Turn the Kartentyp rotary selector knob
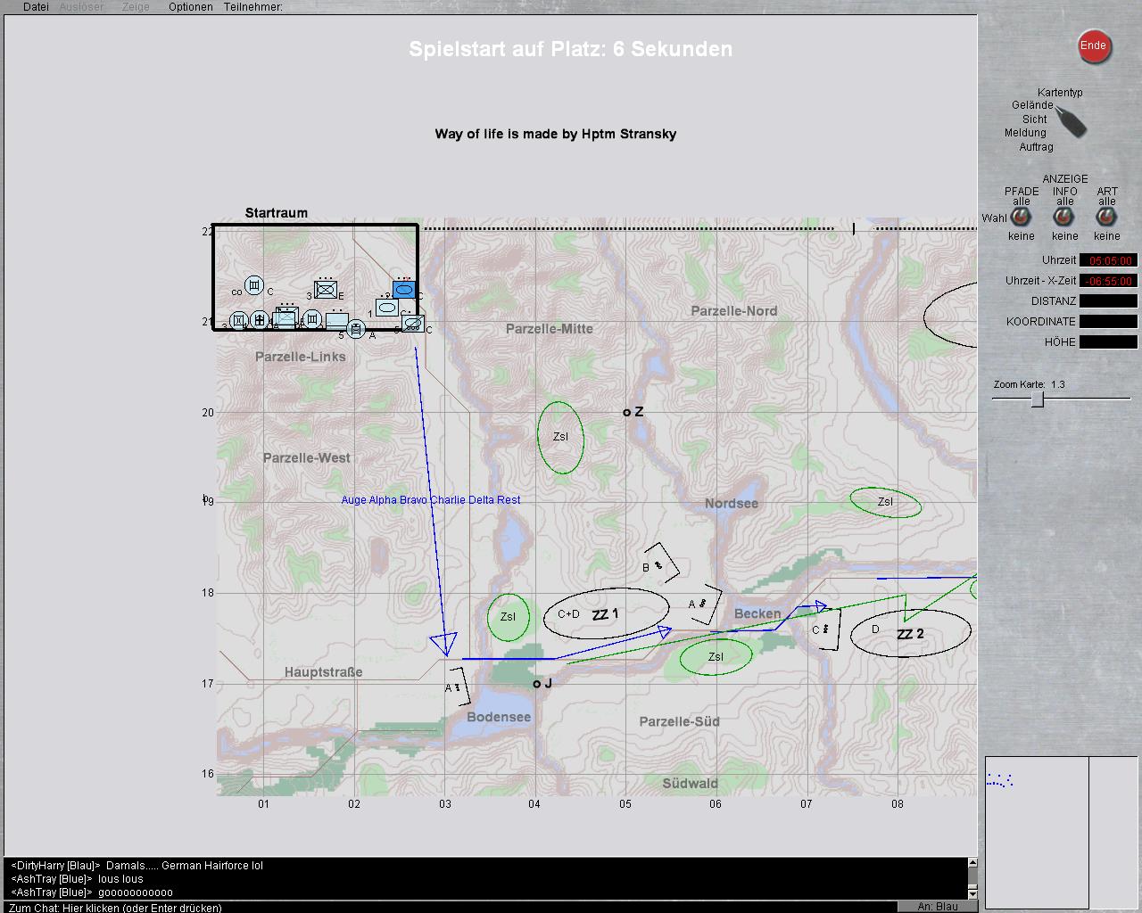The height and width of the screenshot is (913, 1142). coord(1073,122)
